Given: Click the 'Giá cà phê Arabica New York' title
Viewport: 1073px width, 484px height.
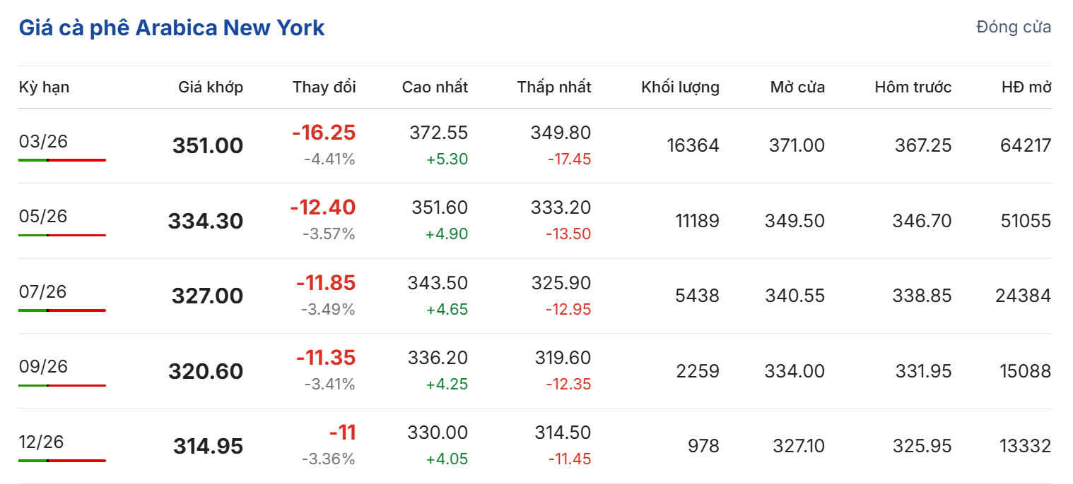Looking at the screenshot, I should click(172, 28).
